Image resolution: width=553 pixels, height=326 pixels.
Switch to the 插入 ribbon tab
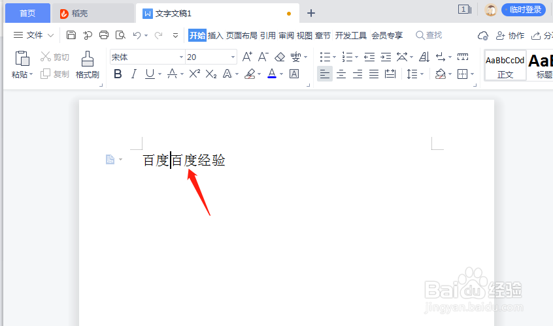215,35
